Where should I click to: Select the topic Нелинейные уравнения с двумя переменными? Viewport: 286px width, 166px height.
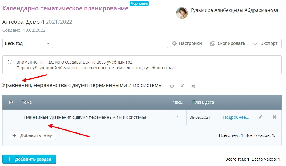84,117
